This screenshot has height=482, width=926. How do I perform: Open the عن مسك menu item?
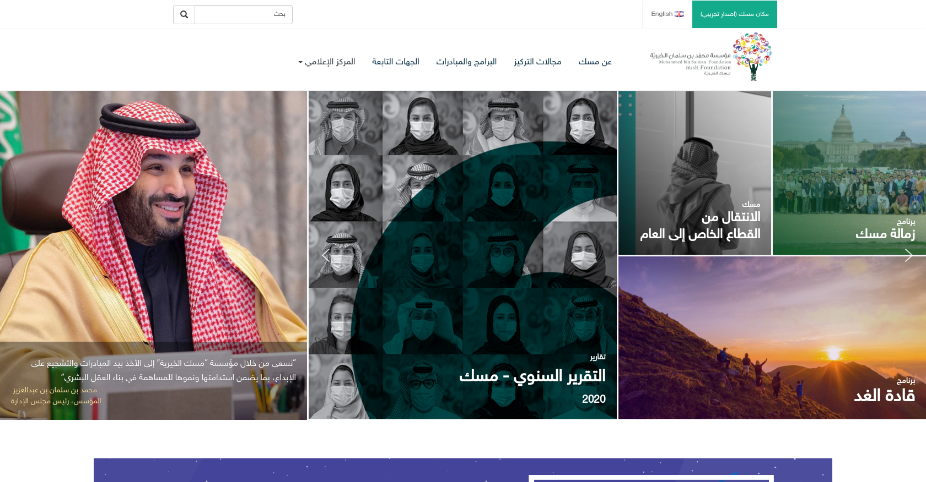[x=595, y=62]
